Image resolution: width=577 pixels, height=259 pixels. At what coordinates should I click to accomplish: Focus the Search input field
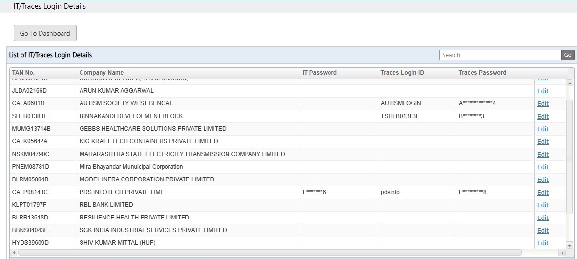click(500, 55)
